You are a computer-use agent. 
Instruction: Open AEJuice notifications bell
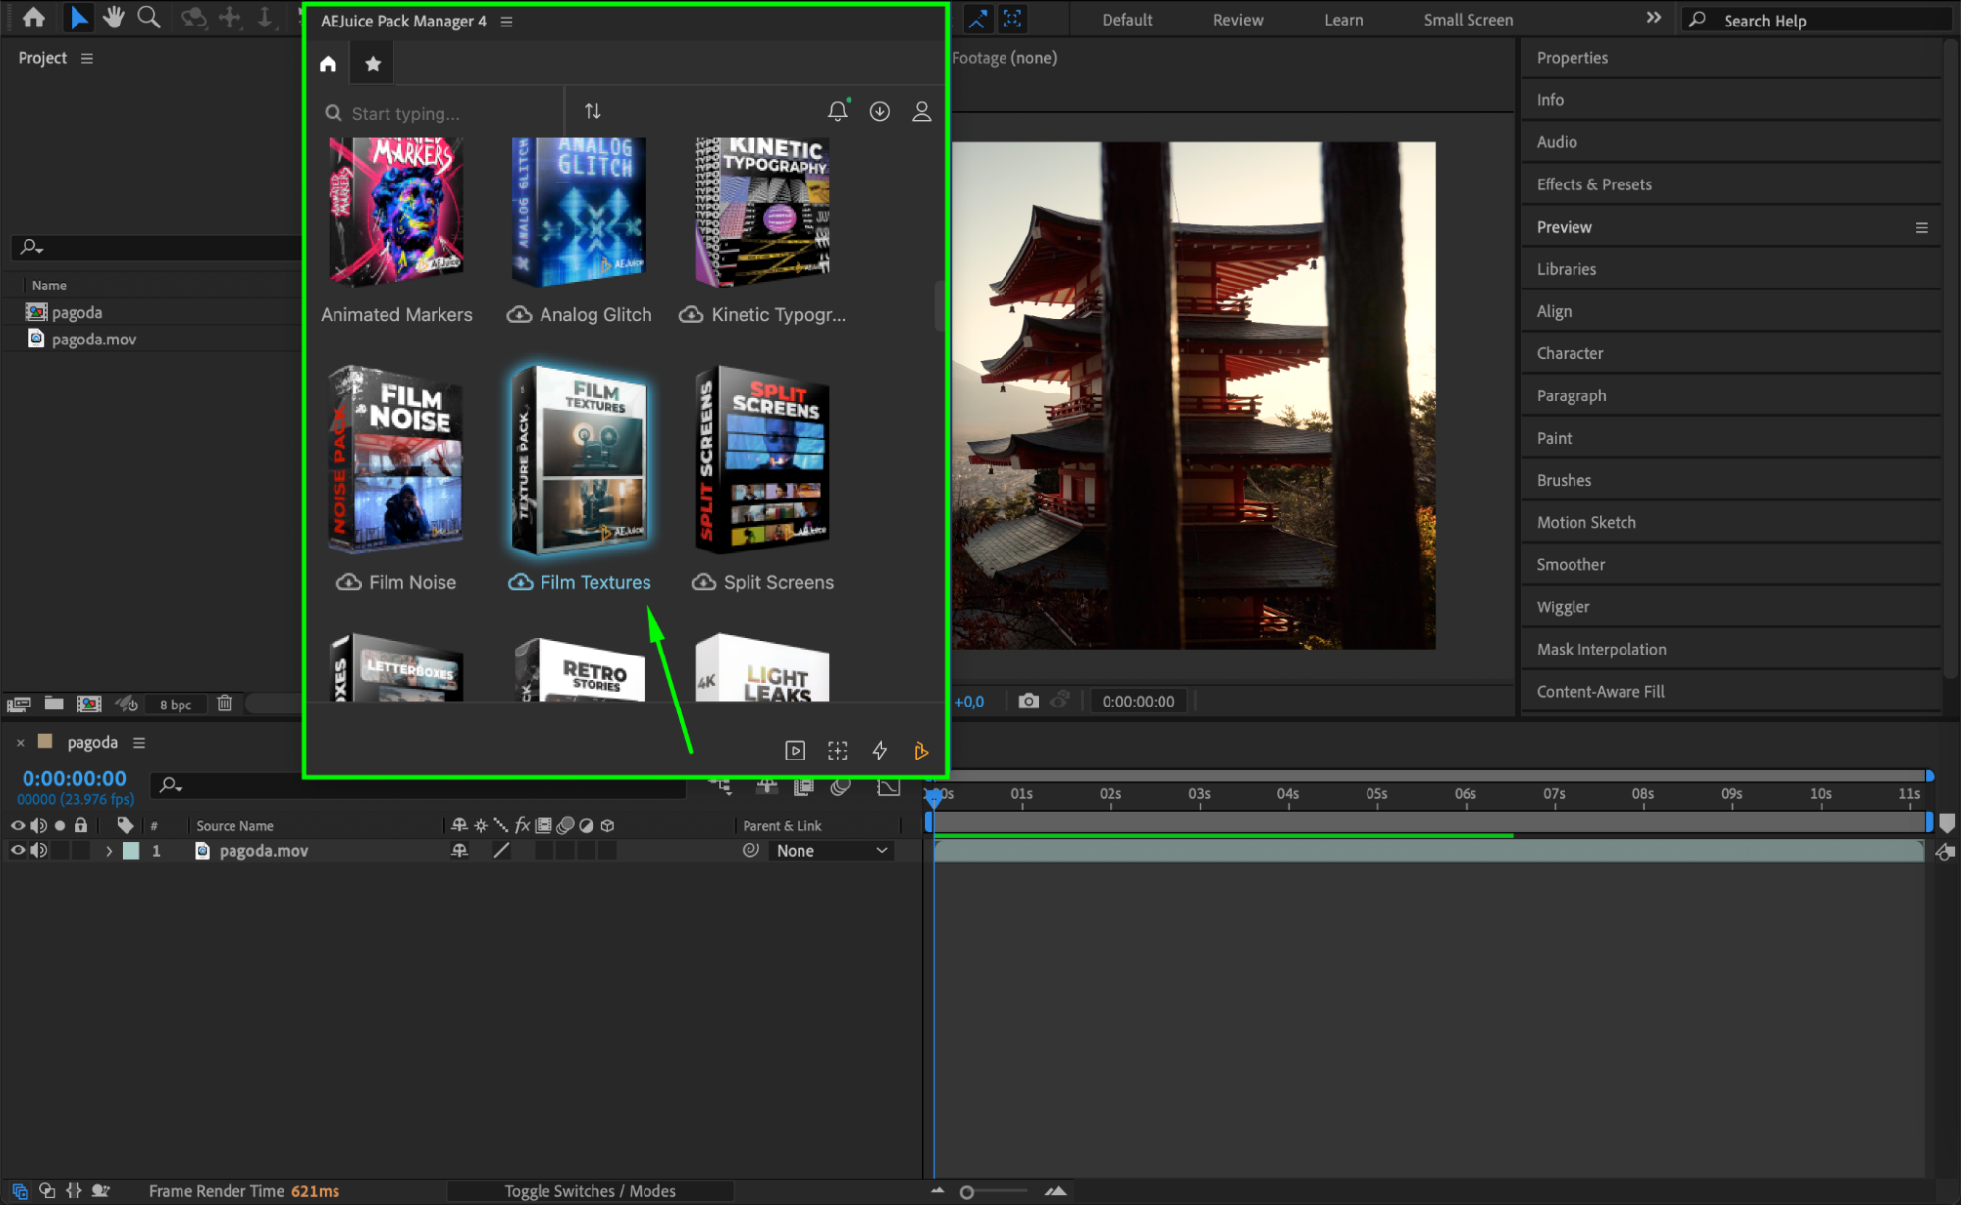838,111
